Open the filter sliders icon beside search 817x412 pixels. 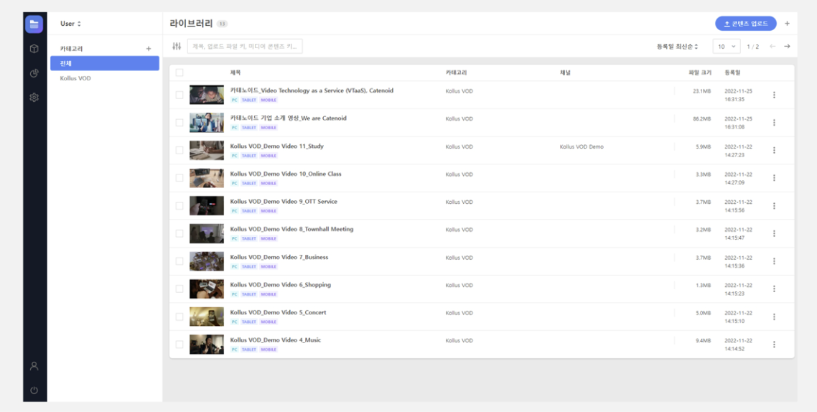coord(177,47)
